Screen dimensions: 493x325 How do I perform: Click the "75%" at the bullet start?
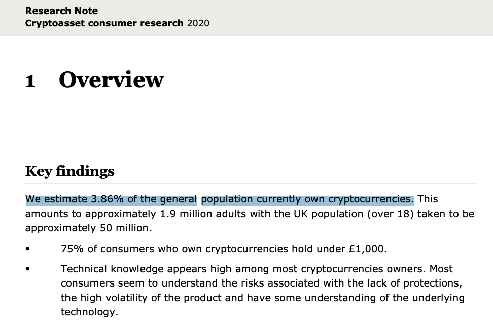click(x=71, y=249)
